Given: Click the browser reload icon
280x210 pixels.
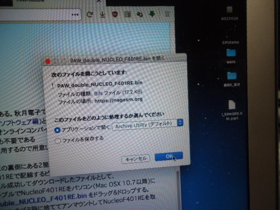Looking at the screenshot, I should [x=90, y=14].
